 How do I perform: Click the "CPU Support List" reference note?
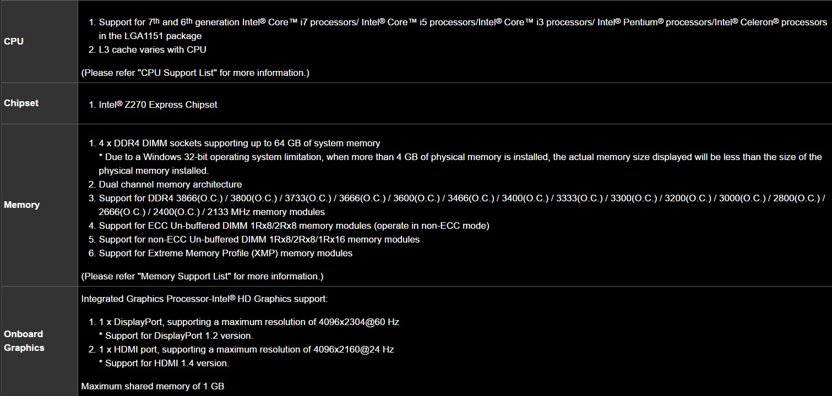[195, 73]
